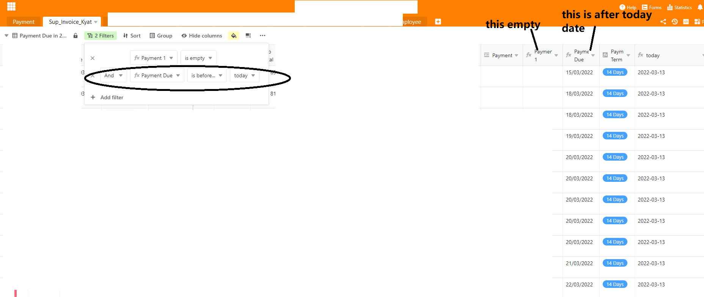Select the Sup_Invoice_Kyat tab
The image size is (704, 297).
pyautogui.click(x=71, y=22)
